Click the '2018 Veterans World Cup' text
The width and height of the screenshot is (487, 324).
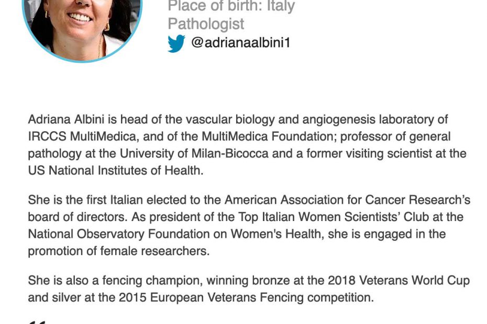pyautogui.click(x=399, y=281)
